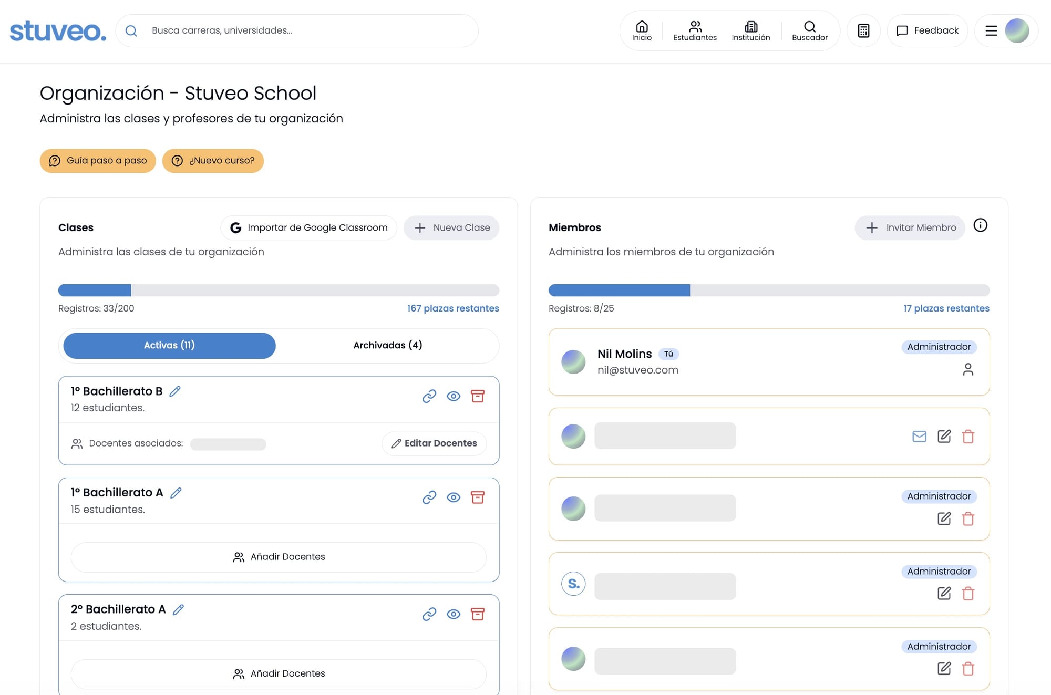Archive the 1º Bachillerato A class

[478, 497]
